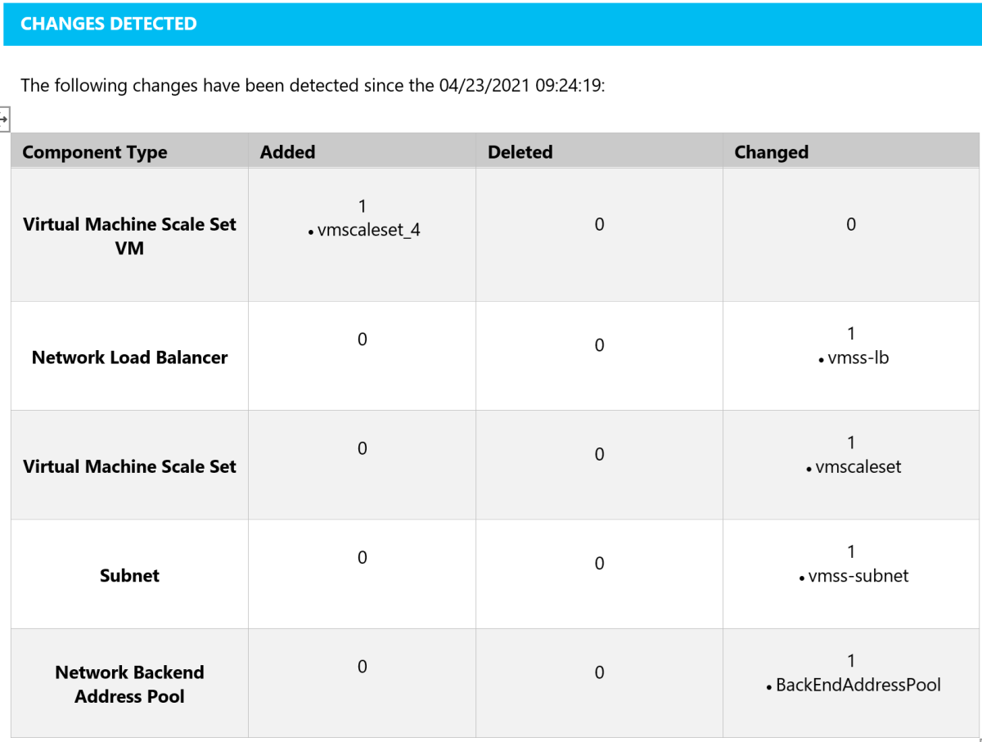The height and width of the screenshot is (742, 982).
Task: Click the Changed column header
Action: (771, 152)
